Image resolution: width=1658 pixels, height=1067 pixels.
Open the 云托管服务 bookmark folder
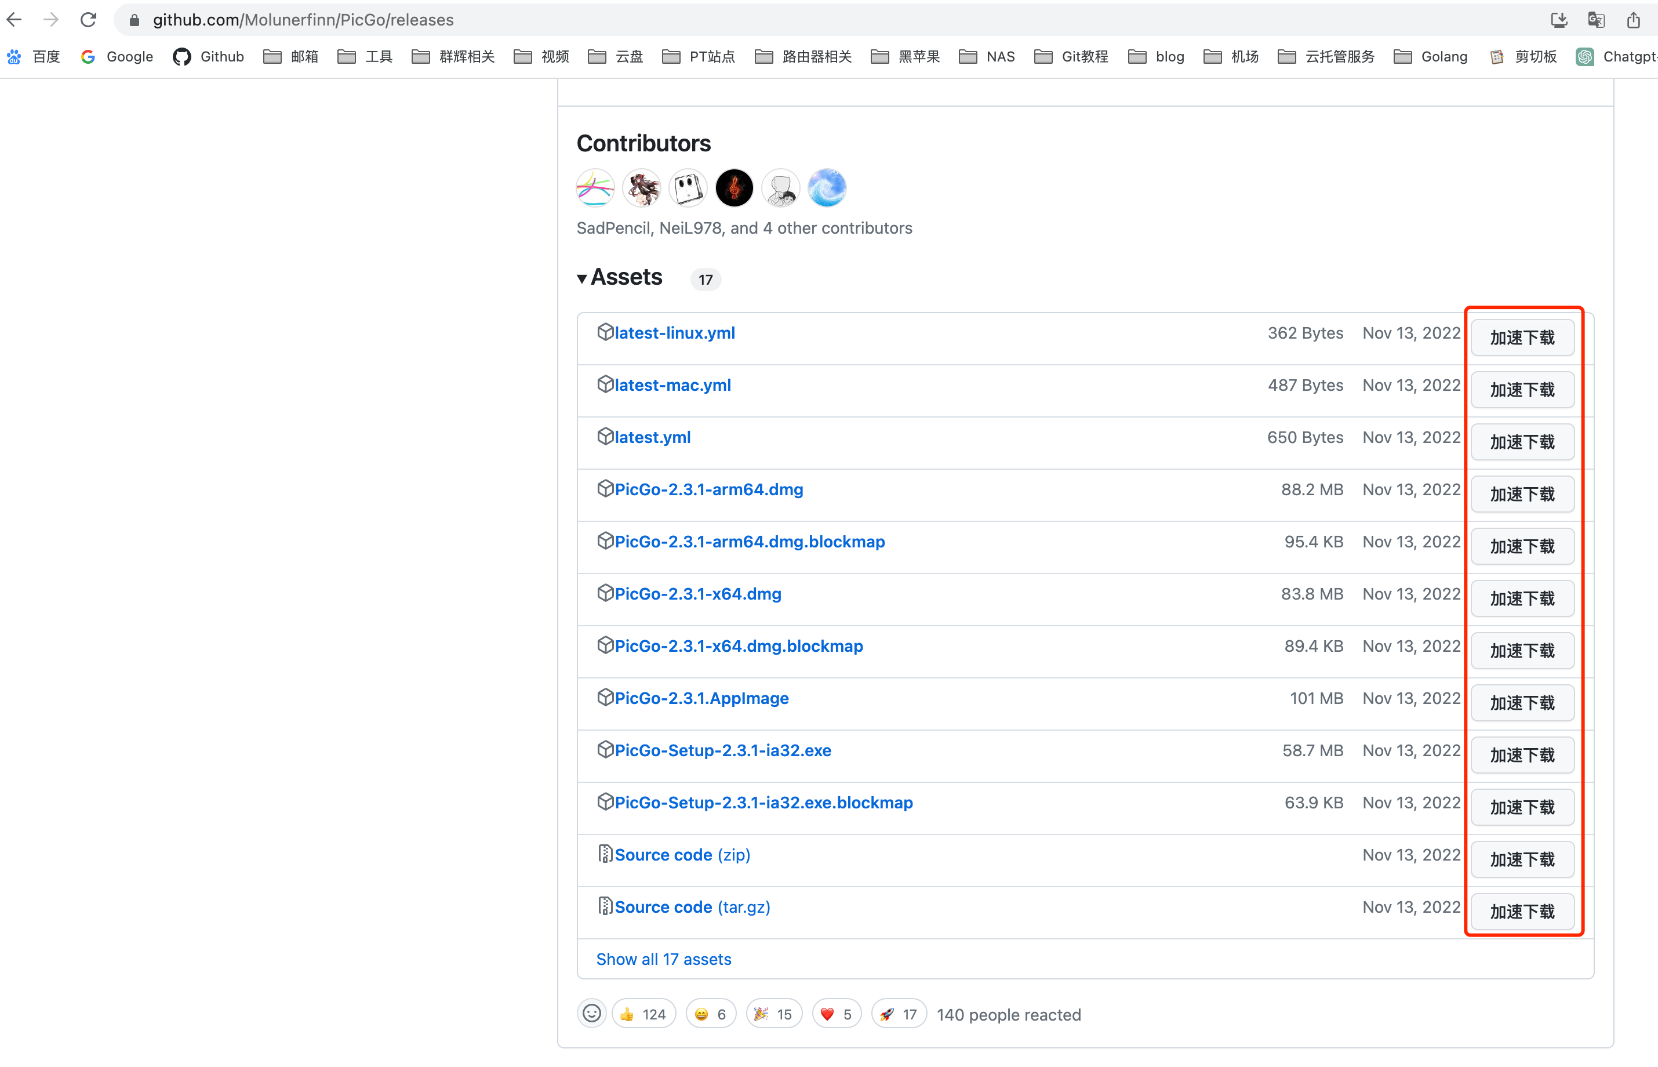(x=1326, y=57)
